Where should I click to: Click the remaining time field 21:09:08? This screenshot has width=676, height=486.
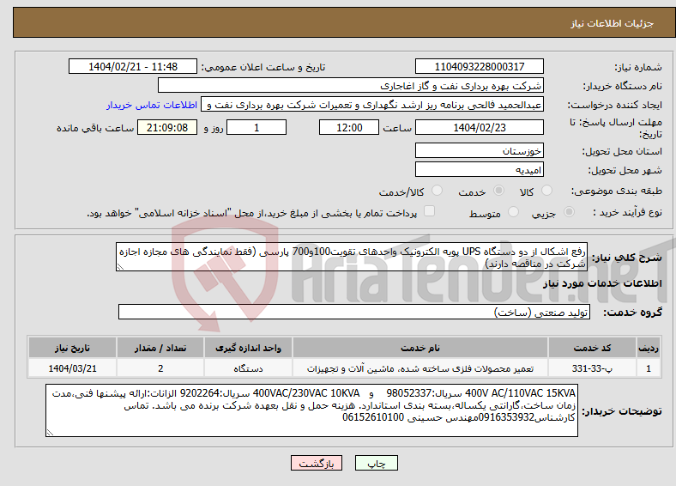pyautogui.click(x=167, y=127)
